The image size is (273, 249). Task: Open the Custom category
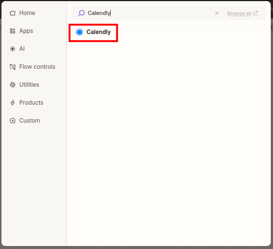tap(25, 120)
